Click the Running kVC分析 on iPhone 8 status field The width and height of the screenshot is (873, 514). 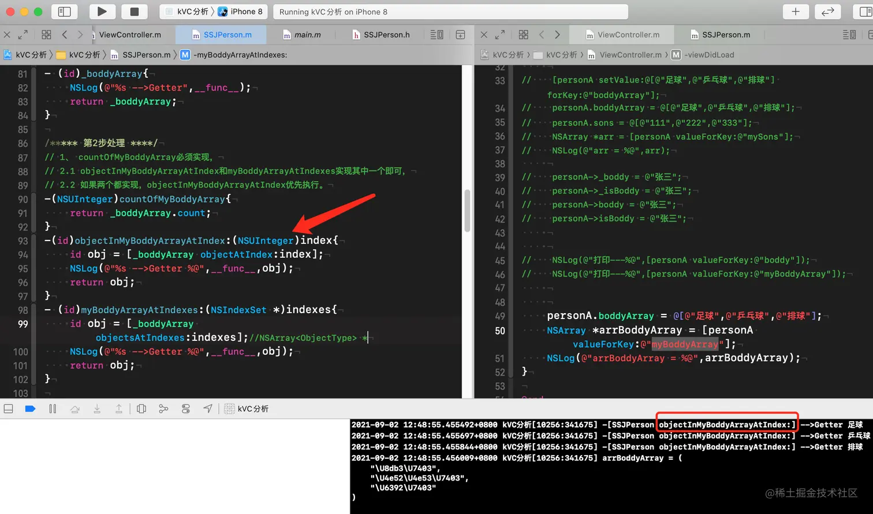coord(450,12)
